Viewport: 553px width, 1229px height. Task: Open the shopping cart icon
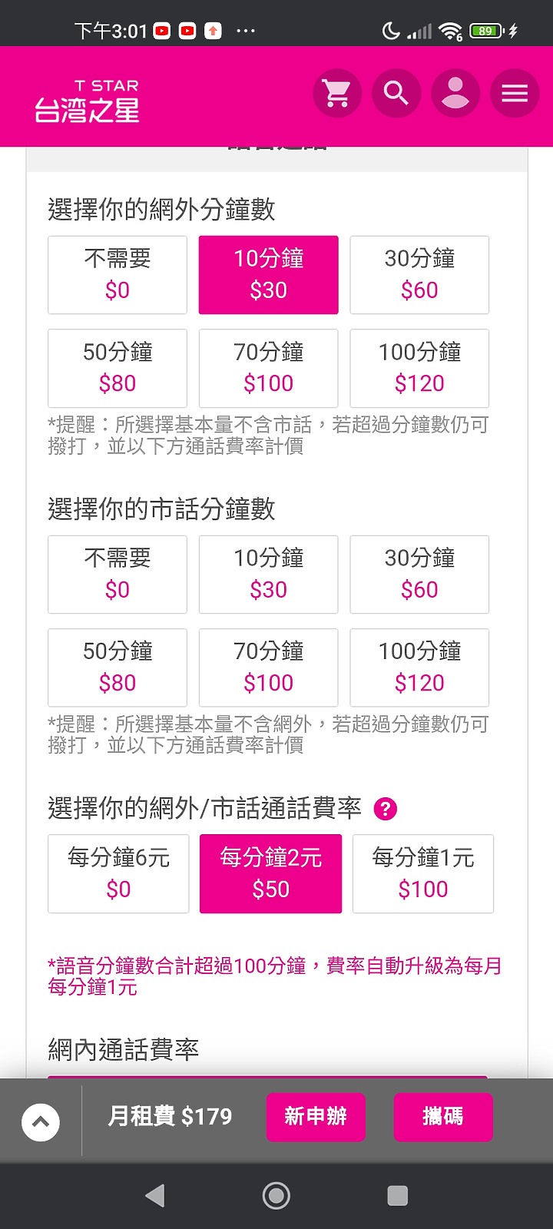(x=337, y=94)
